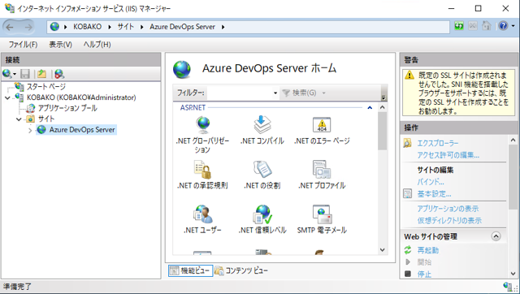Open the ヘルプ(H) menu
Image resolution: width=520 pixels, height=294 pixels.
97,45
